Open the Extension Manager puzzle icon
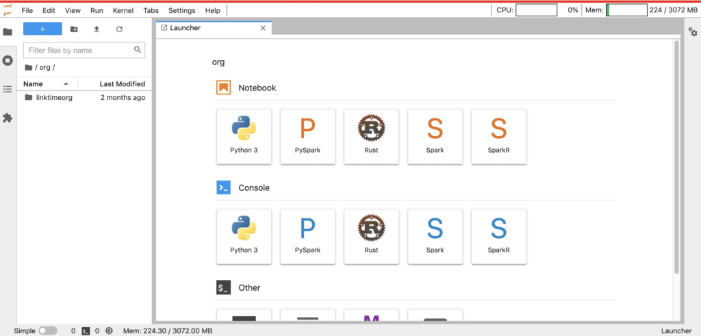 pos(8,118)
